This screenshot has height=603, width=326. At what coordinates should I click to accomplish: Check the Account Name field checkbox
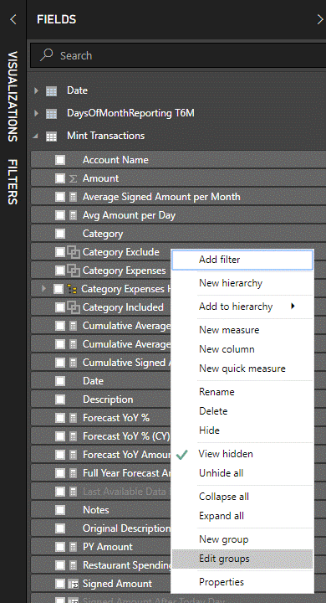click(x=60, y=160)
